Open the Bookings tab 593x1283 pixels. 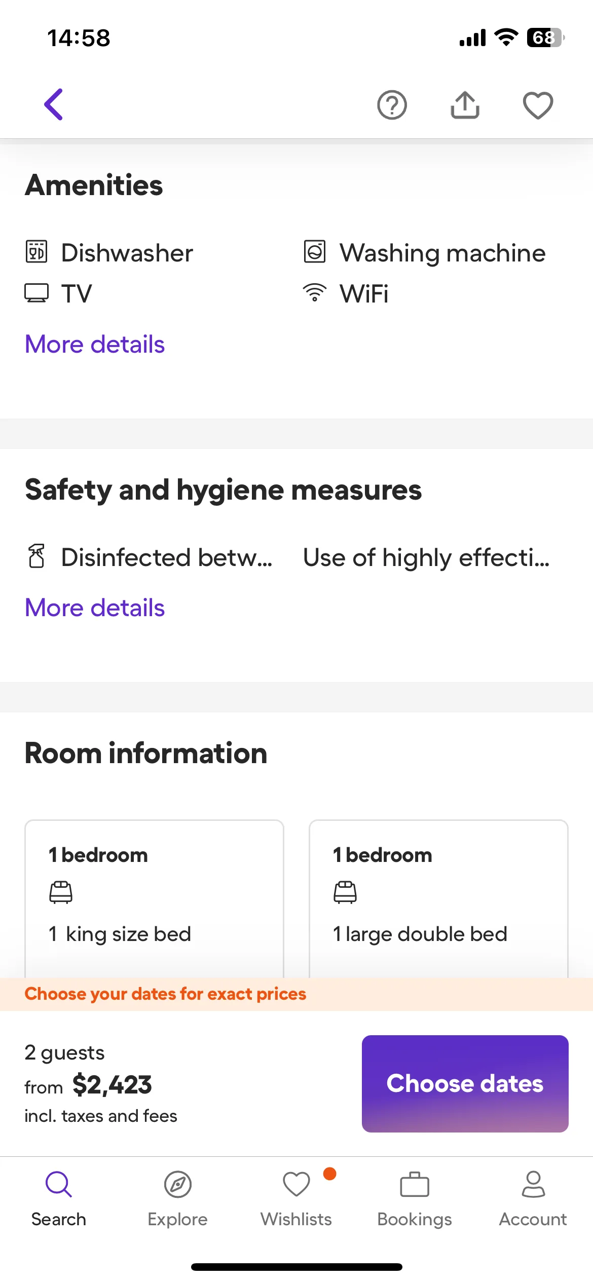click(415, 1196)
